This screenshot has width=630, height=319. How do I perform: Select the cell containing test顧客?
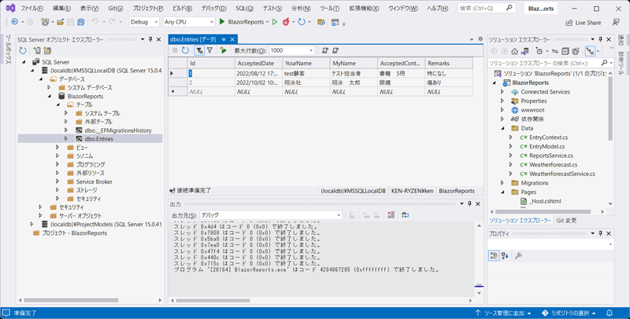(306, 73)
